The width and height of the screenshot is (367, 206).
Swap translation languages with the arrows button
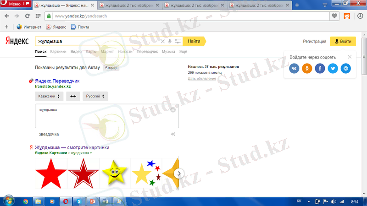tap(72, 96)
